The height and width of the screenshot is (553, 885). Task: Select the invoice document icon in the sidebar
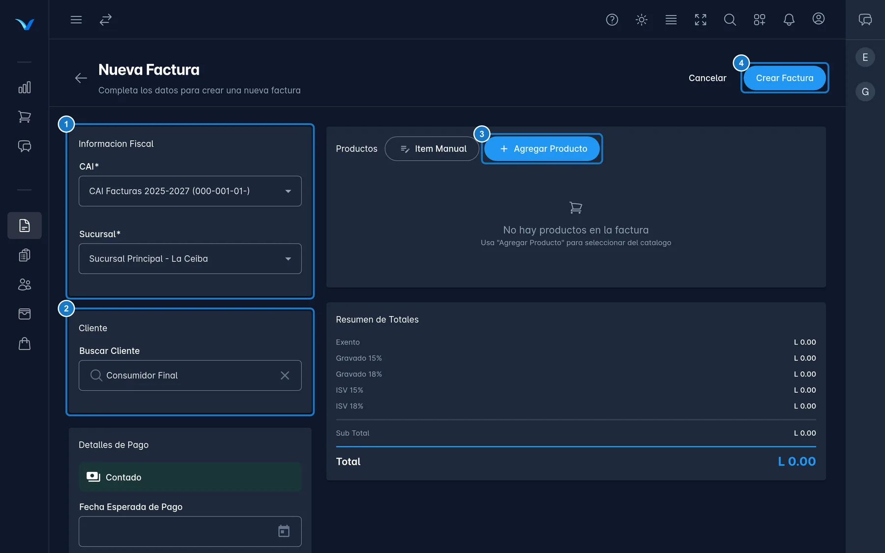(x=25, y=226)
